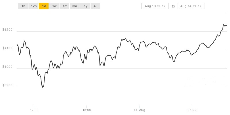Click the 14. Aug axis label

(139, 110)
